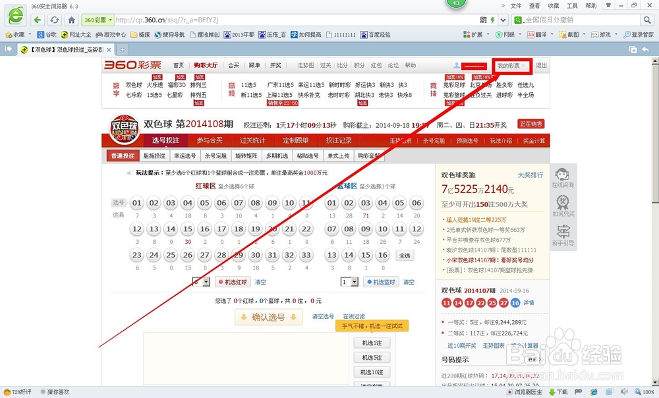659x398 pixels.
Task: Open the 大奖排行 link
Action: pos(530,175)
